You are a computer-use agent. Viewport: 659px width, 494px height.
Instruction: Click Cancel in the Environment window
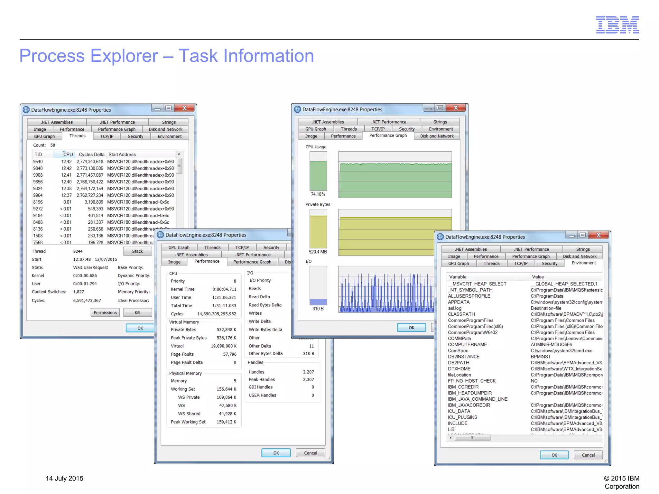pos(588,455)
